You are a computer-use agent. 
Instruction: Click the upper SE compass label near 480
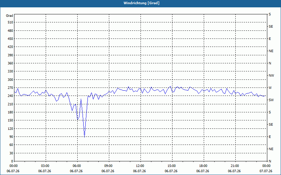coord(271,27)
